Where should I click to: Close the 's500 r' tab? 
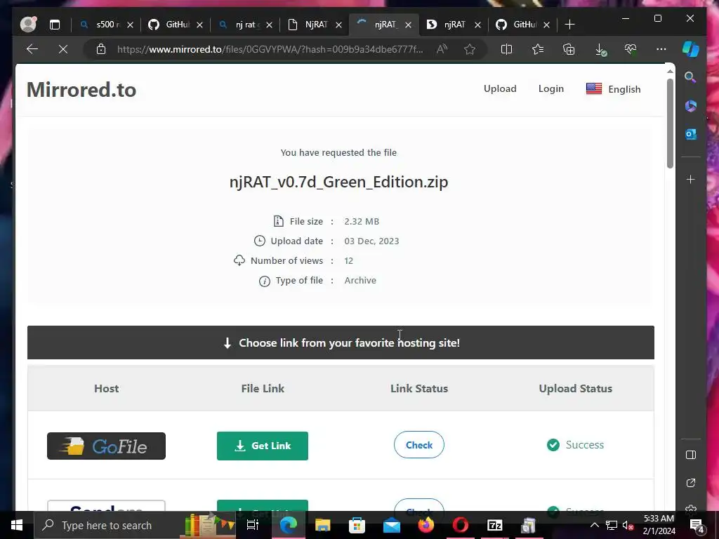pyautogui.click(x=130, y=25)
